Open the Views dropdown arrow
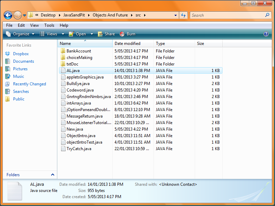275x206 pixels. coord(63,34)
